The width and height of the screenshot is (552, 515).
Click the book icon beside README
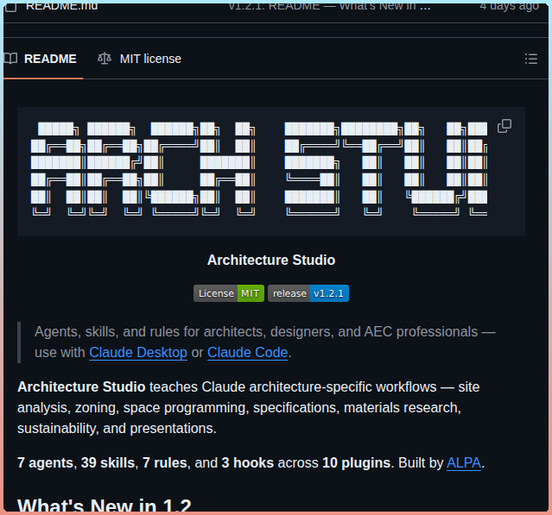(10, 59)
